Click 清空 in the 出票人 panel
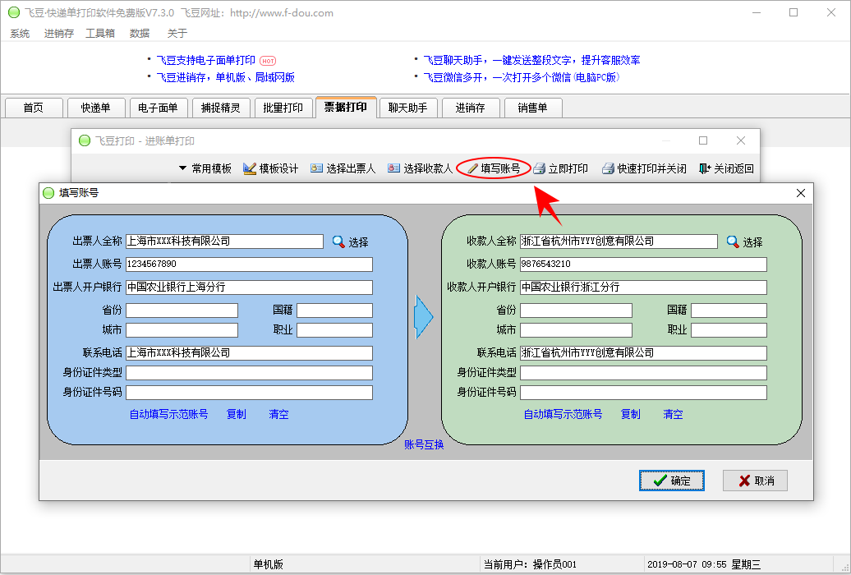851x575 pixels. (278, 414)
